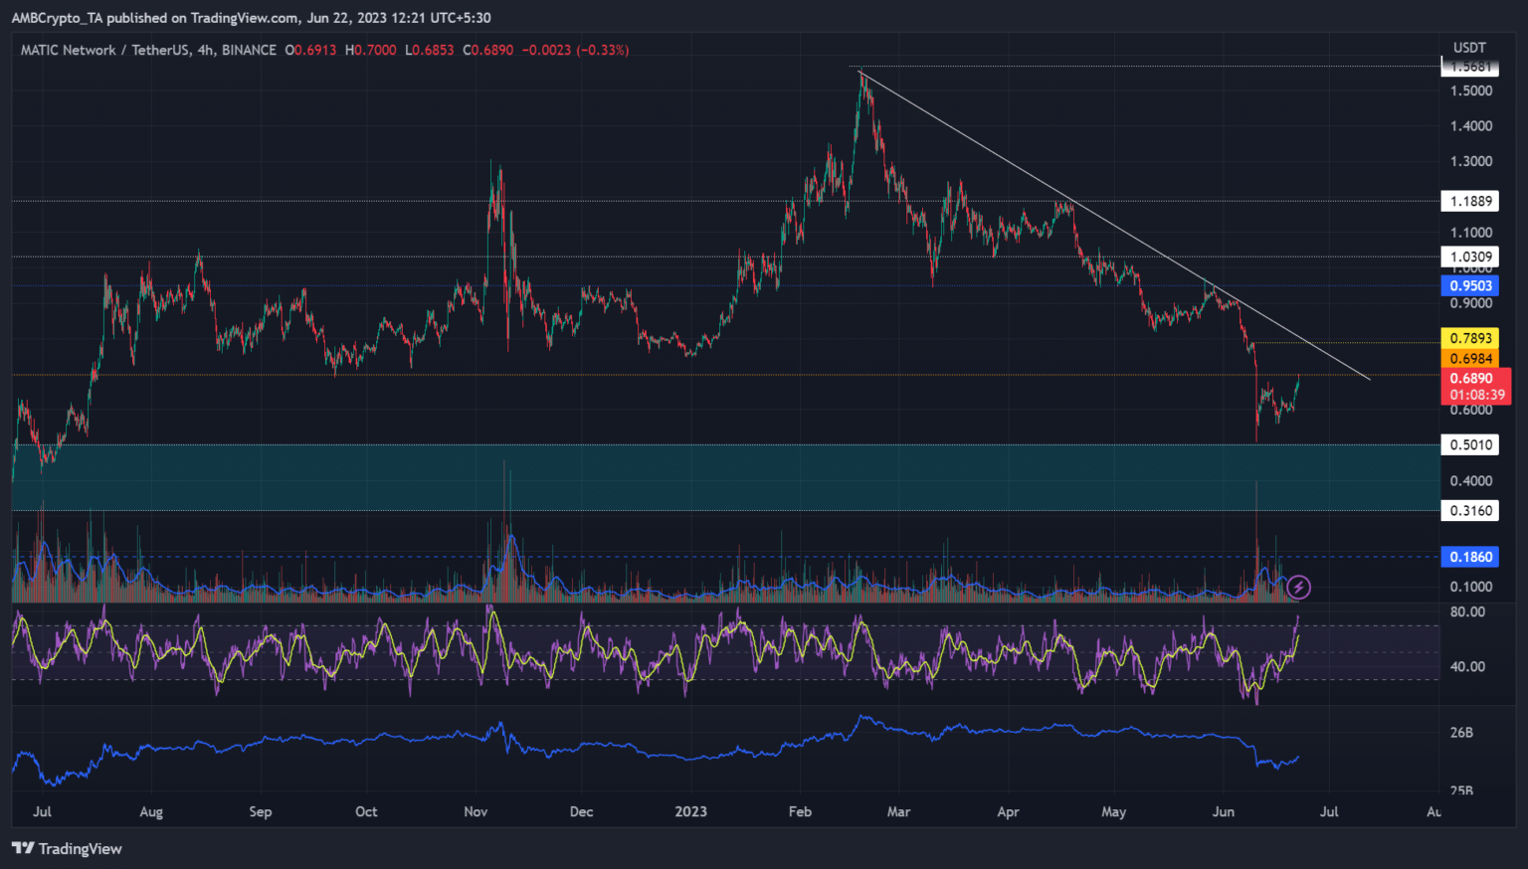Click the 1.5681 top price level label
The image size is (1528, 869).
click(x=1470, y=67)
